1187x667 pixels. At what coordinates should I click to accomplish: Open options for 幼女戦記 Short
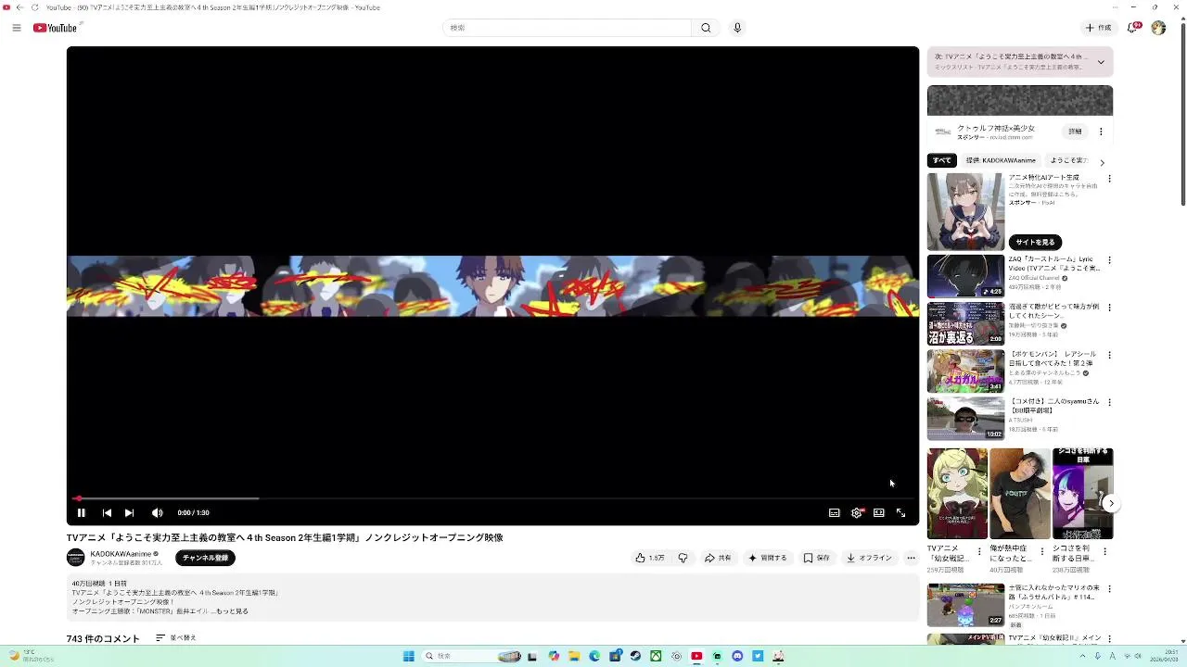(978, 551)
